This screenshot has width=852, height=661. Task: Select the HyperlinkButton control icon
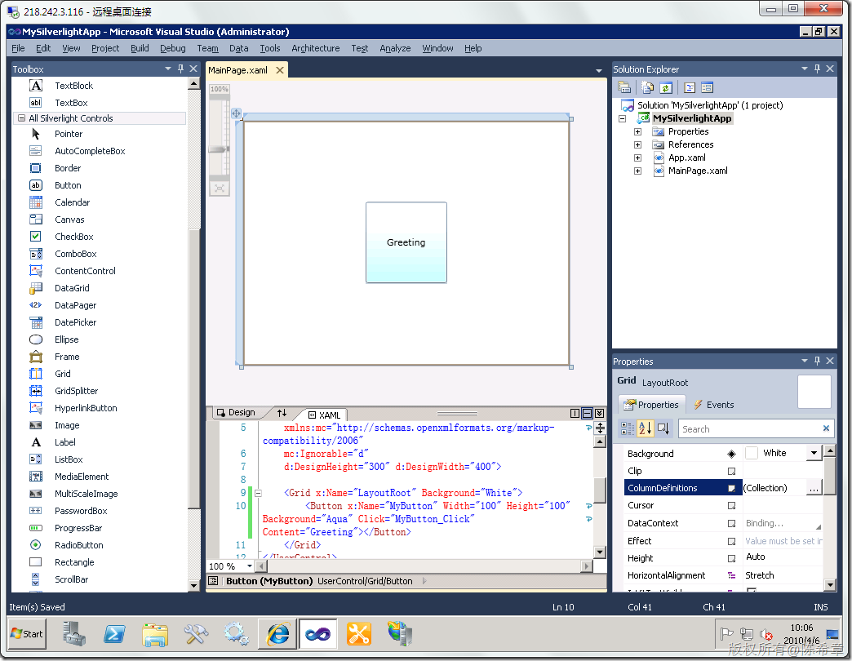point(36,408)
